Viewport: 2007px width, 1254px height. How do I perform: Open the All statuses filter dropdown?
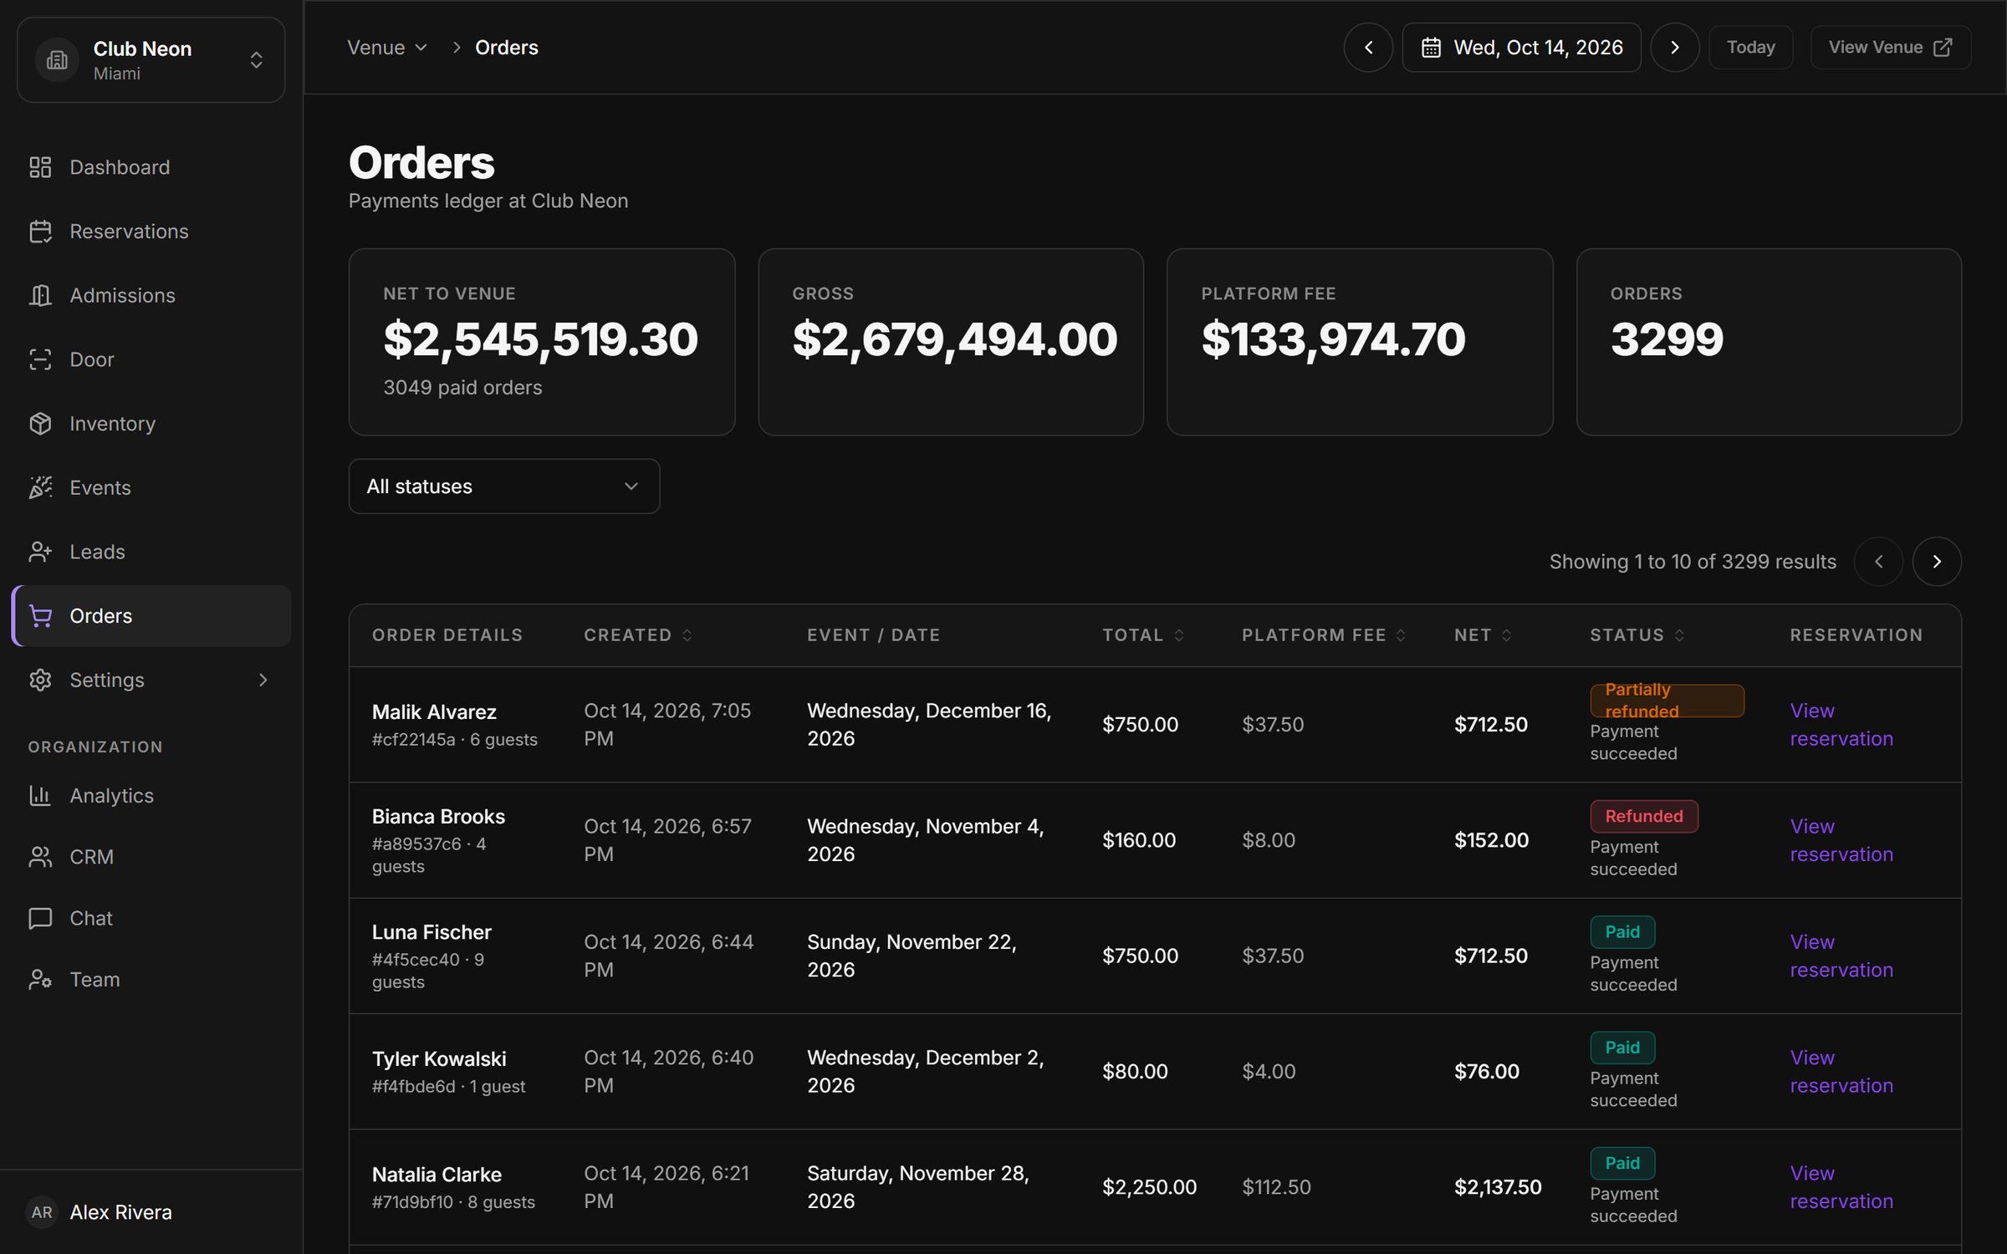504,487
